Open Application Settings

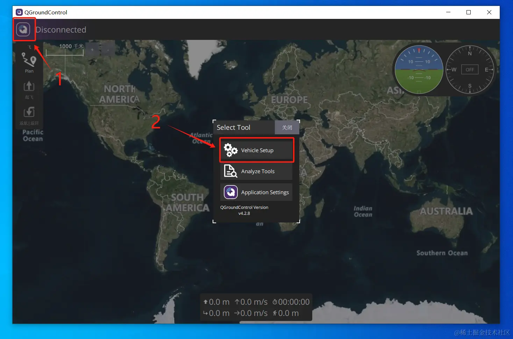click(x=256, y=192)
